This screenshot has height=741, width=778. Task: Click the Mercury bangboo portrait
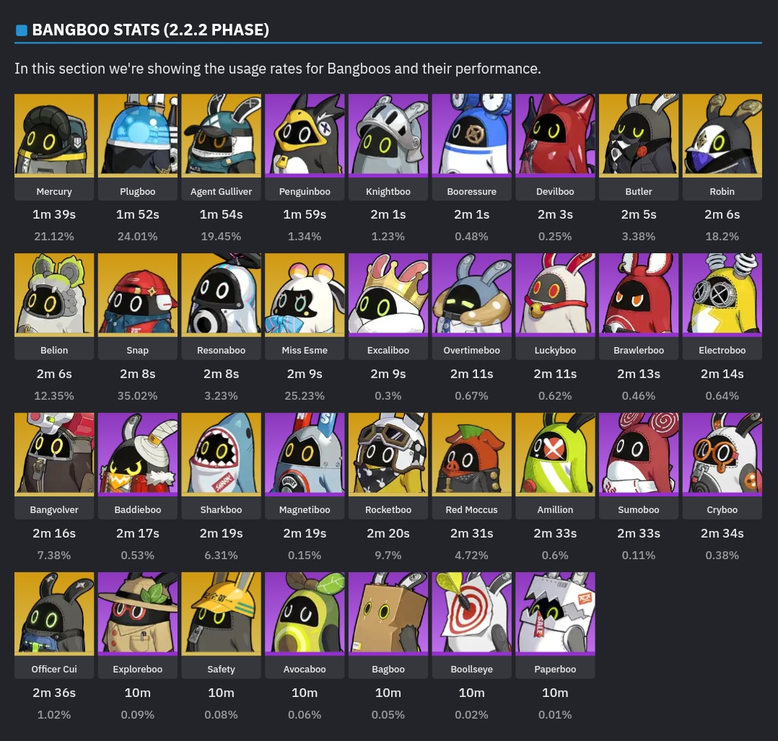(x=54, y=136)
